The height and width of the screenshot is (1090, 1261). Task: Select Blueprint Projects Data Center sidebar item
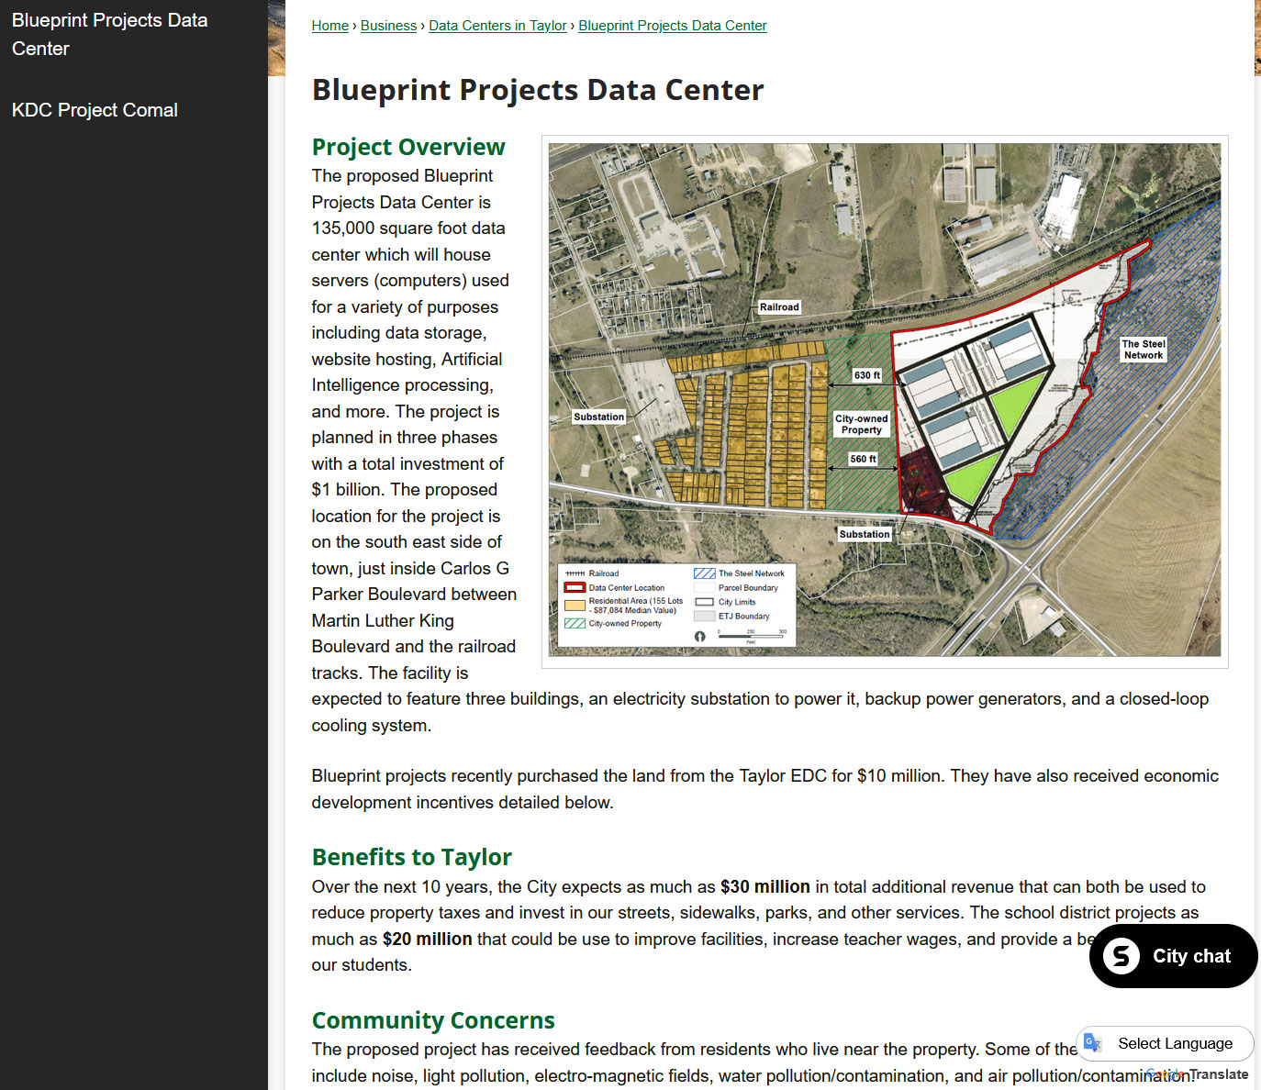[x=110, y=34]
